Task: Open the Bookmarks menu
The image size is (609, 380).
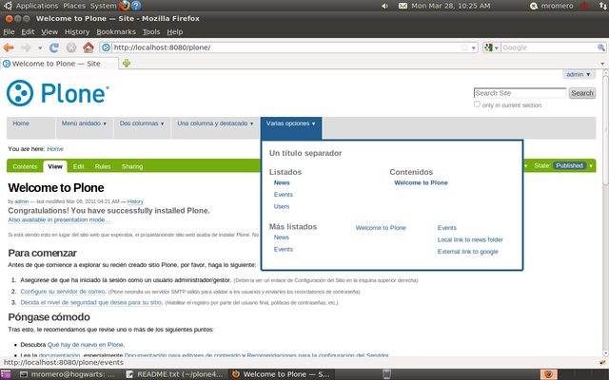Action: click(x=116, y=31)
